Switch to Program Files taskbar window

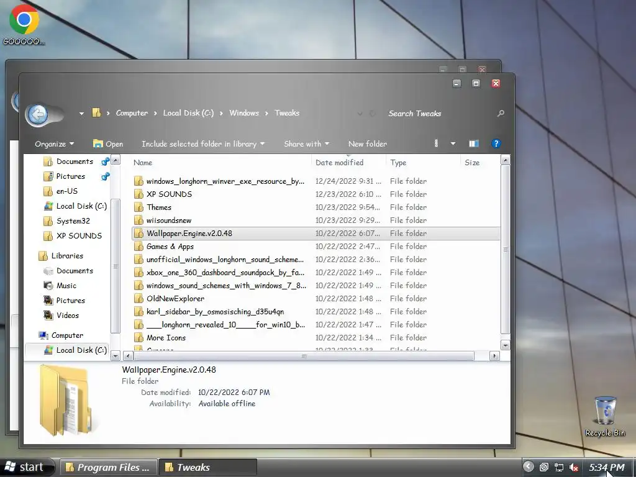tap(108, 467)
